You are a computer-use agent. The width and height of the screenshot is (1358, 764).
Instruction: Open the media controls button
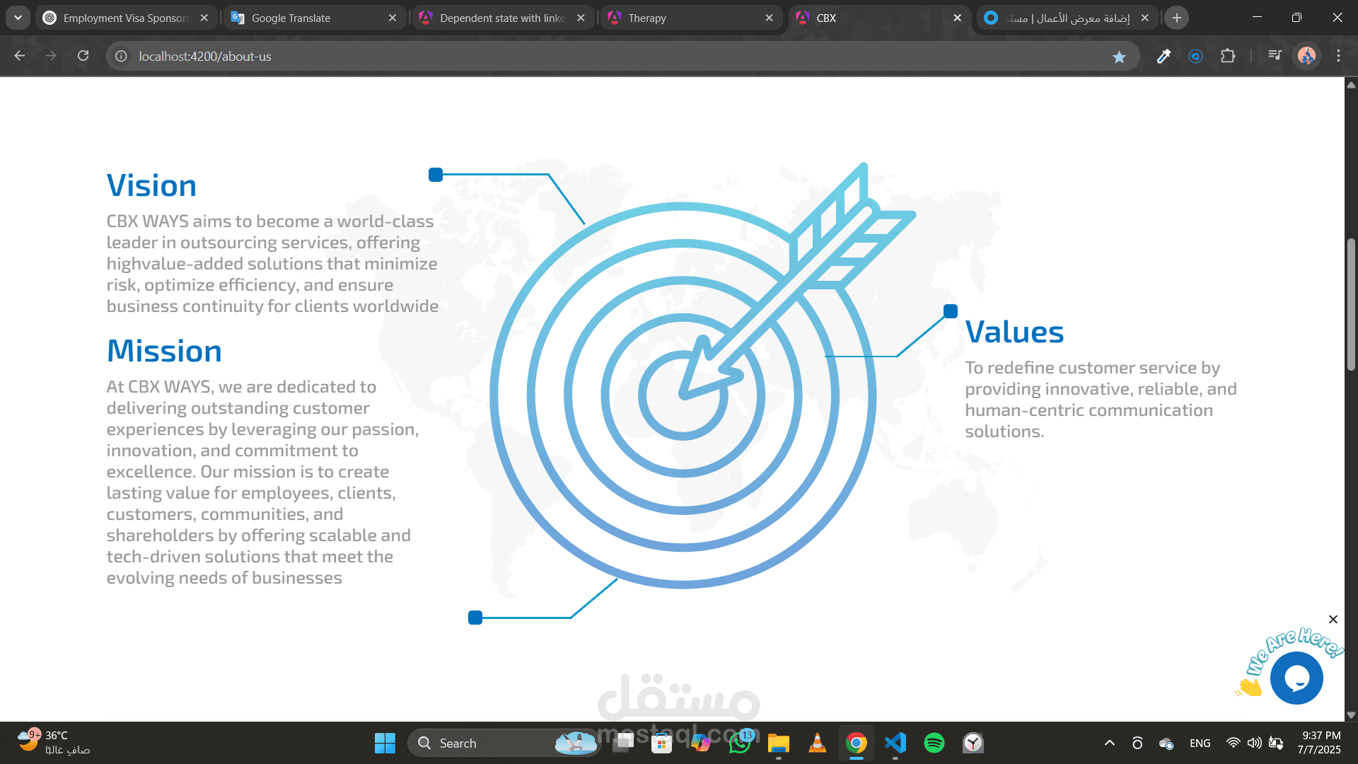tap(1275, 56)
